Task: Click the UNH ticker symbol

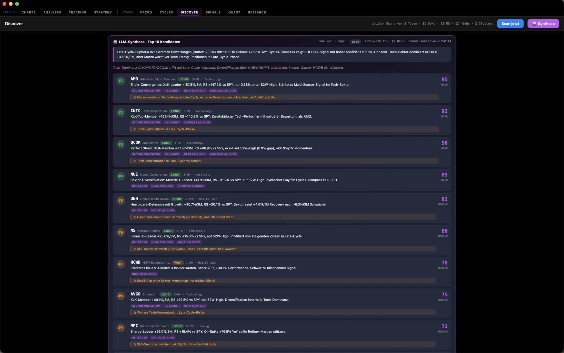Action: coord(134,199)
